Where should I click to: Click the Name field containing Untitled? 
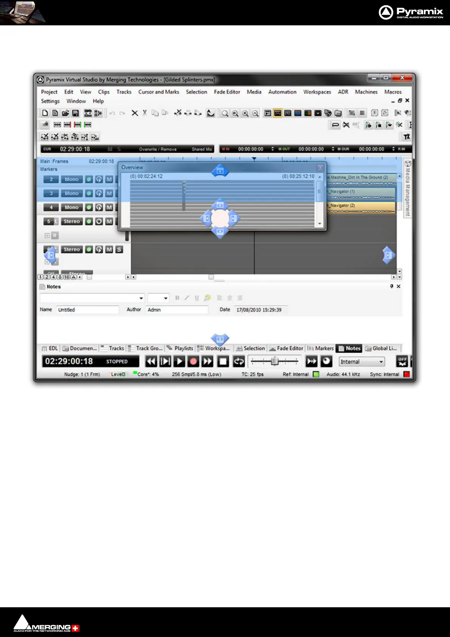tap(88, 310)
